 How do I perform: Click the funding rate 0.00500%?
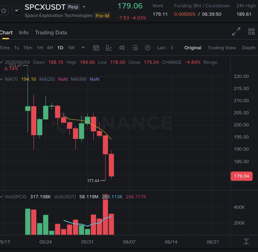[x=185, y=14]
